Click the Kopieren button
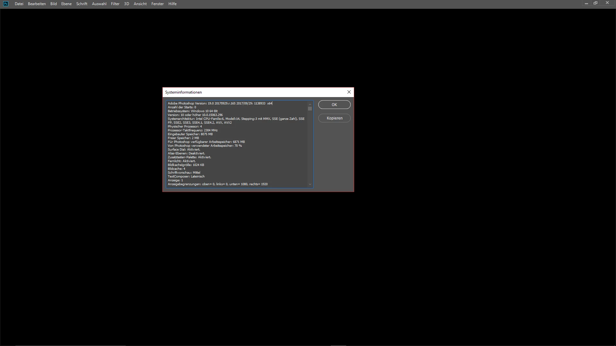Viewport: 616px width, 346px height. tap(334, 118)
